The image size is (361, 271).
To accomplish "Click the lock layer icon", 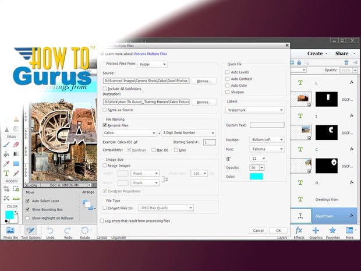I will pos(299,62).
